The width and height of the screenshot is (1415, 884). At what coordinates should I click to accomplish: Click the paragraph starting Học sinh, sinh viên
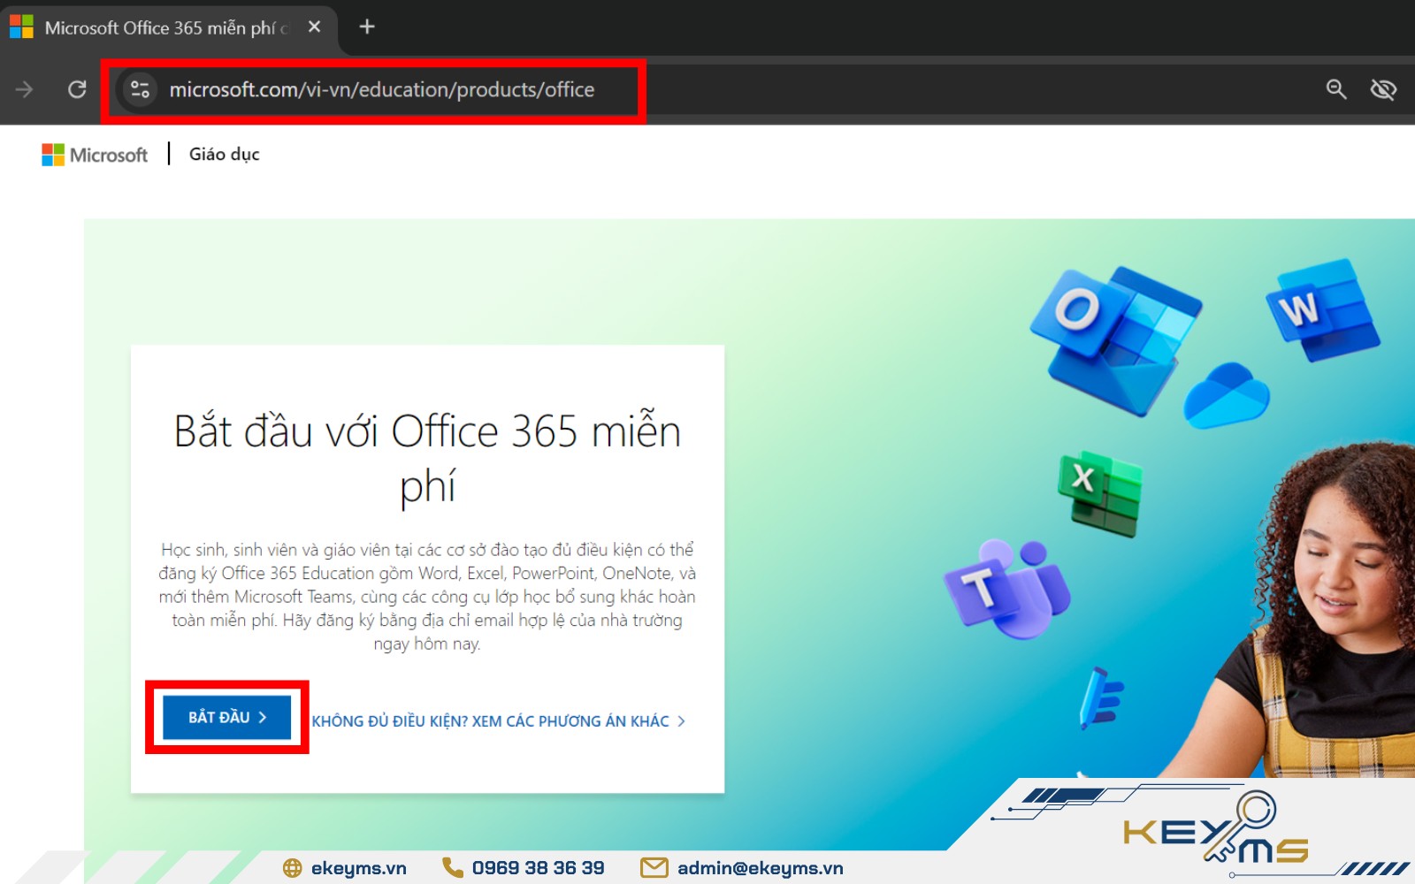(427, 597)
